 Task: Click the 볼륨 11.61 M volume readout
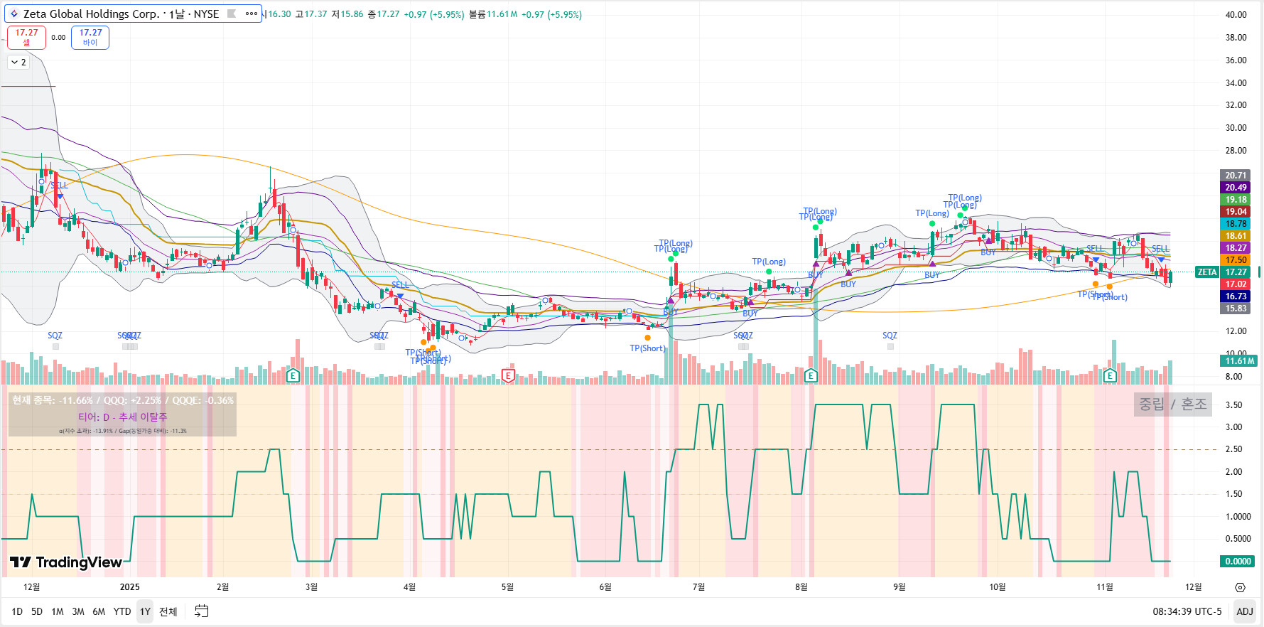pos(493,14)
